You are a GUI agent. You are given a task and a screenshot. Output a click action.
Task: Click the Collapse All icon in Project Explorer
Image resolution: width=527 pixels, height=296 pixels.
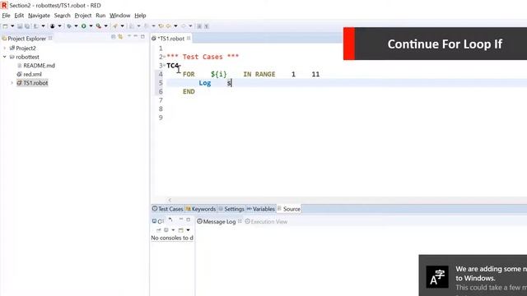point(114,36)
